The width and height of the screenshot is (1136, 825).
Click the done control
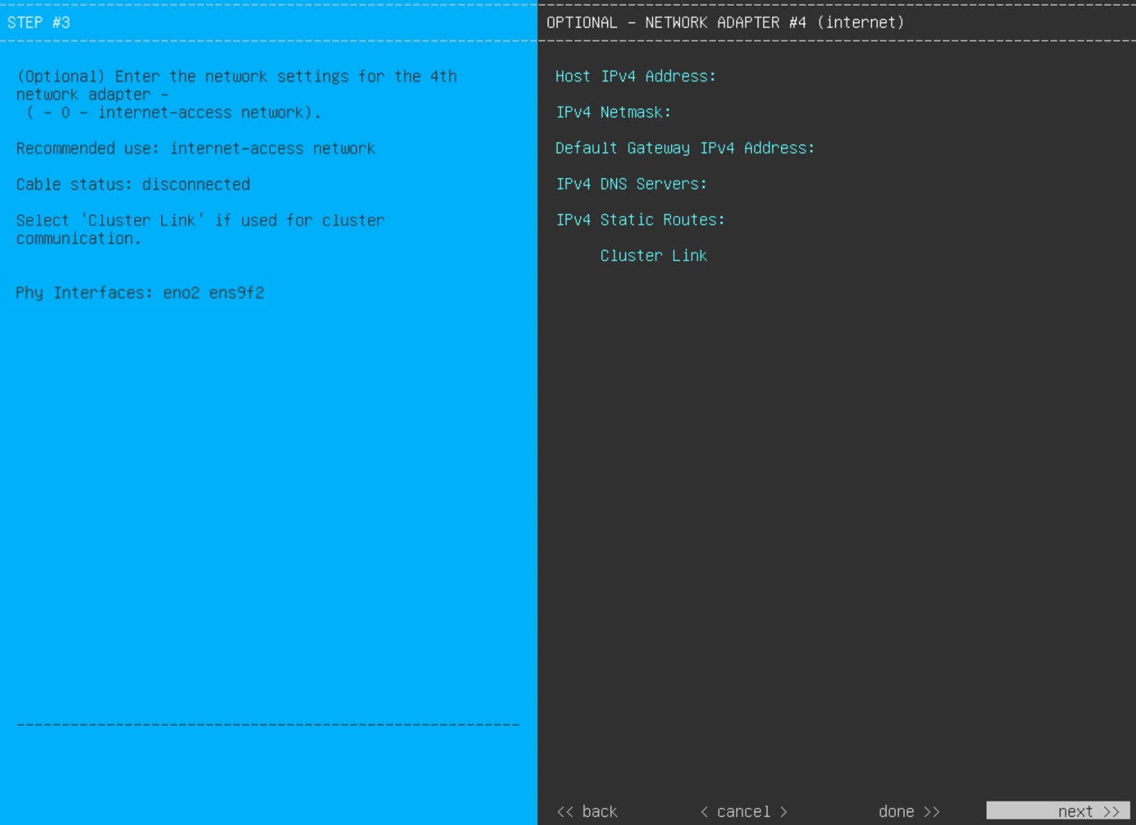click(x=908, y=811)
